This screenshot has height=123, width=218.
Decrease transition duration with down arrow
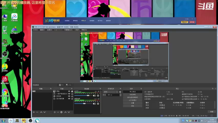click(120, 95)
